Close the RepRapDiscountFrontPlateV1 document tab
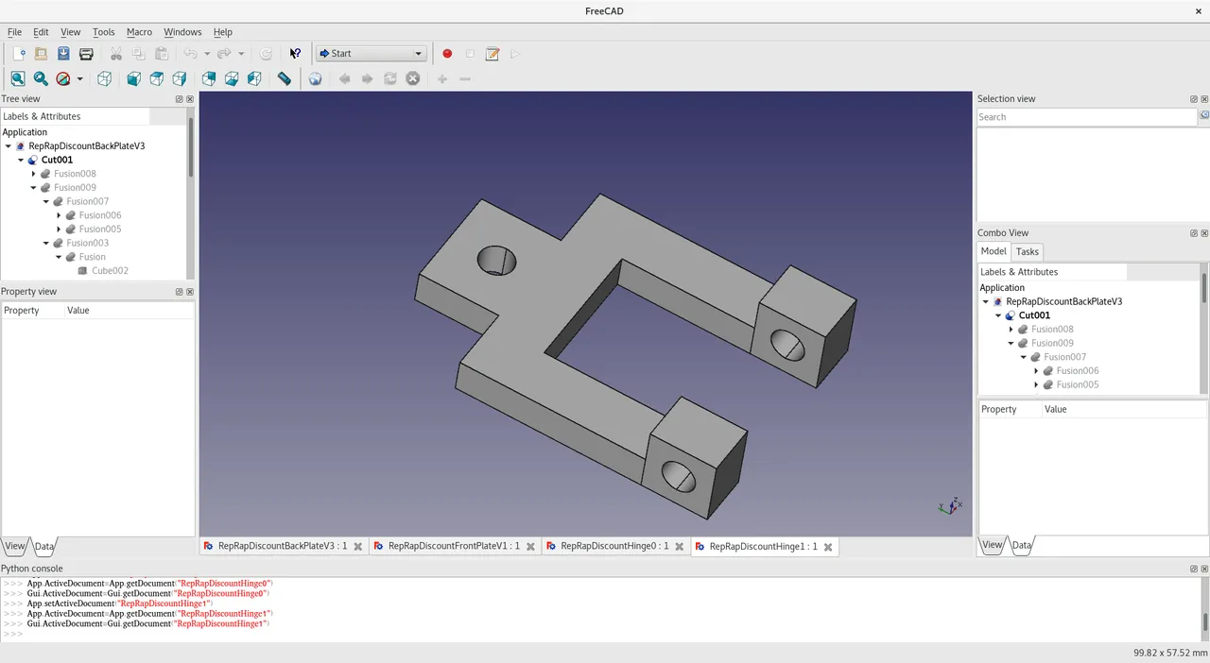The height and width of the screenshot is (663, 1210). (x=530, y=547)
